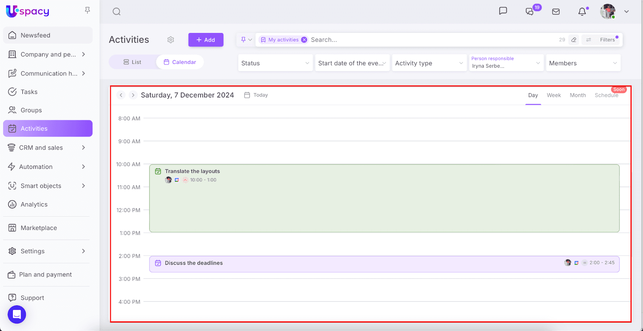Switch to the Week tab
Viewport: 643px width, 331px height.
tap(553, 95)
